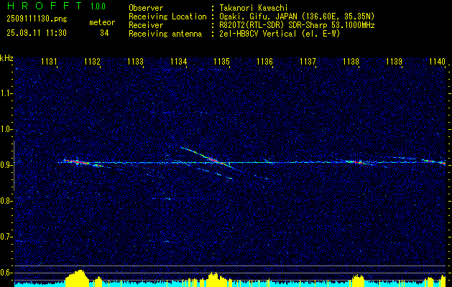Click the Receiver label
The width and height of the screenshot is (452, 287).
146,25
